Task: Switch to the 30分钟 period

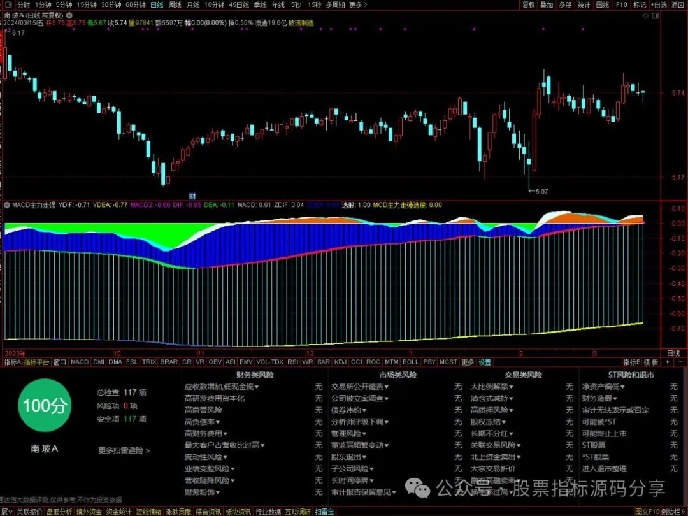Action: pos(111,5)
